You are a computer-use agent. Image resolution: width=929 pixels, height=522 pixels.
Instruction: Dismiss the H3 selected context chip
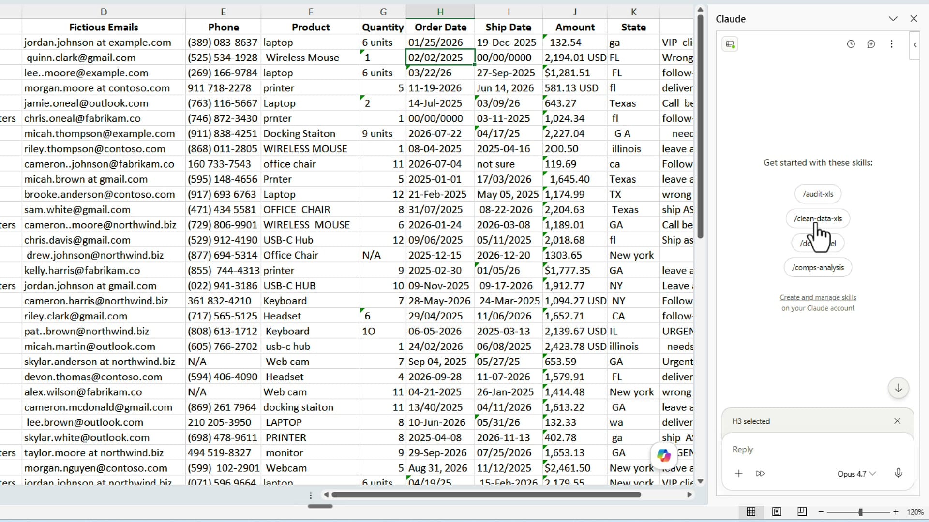[897, 421]
